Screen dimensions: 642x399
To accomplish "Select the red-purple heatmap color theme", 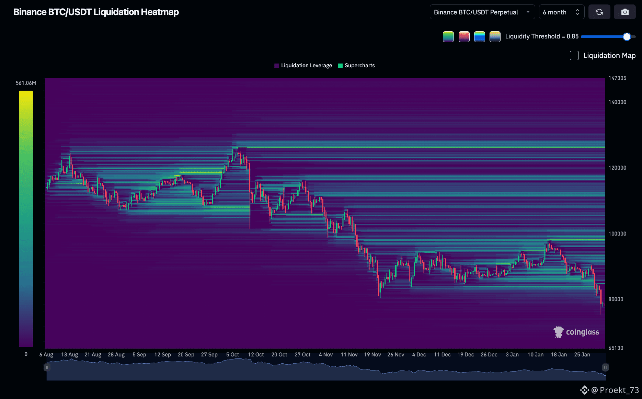I will [x=464, y=36].
